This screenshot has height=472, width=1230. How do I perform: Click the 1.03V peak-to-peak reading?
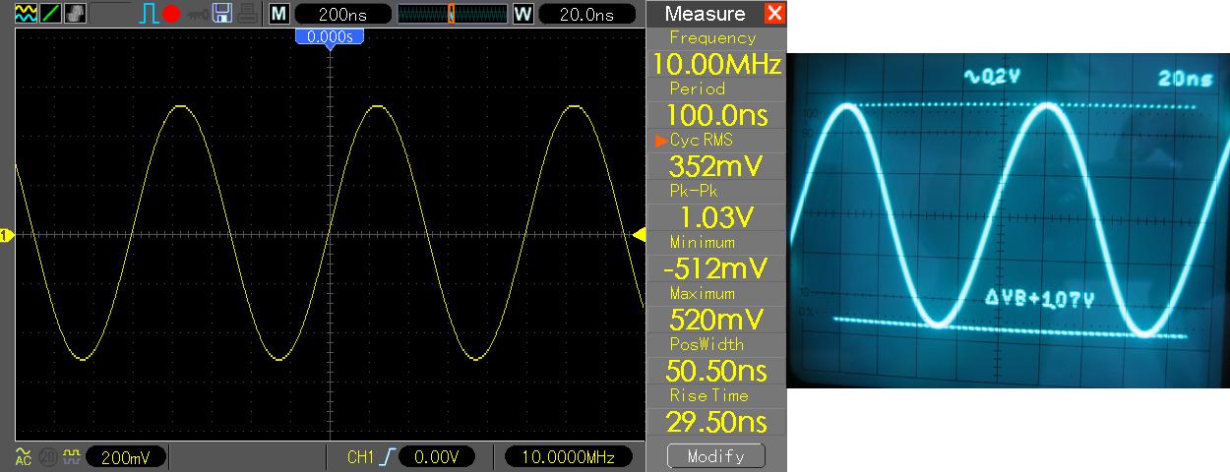(715, 217)
